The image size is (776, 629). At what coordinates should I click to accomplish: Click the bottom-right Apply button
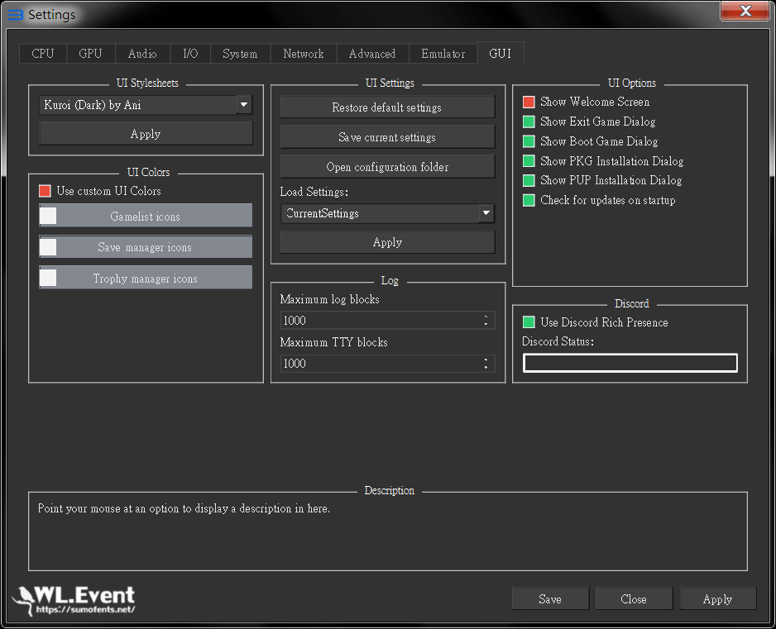tap(717, 599)
